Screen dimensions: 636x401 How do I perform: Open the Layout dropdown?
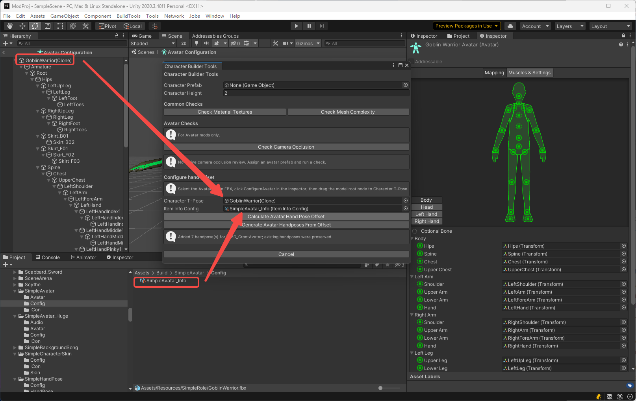(x=610, y=26)
